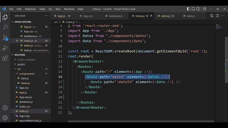228x128 pixels.
Task: Open the Manage gear icon
Action: [5, 118]
